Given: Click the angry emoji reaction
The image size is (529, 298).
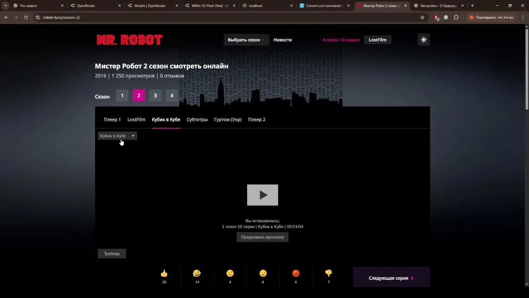Looking at the screenshot, I should pos(295,274).
